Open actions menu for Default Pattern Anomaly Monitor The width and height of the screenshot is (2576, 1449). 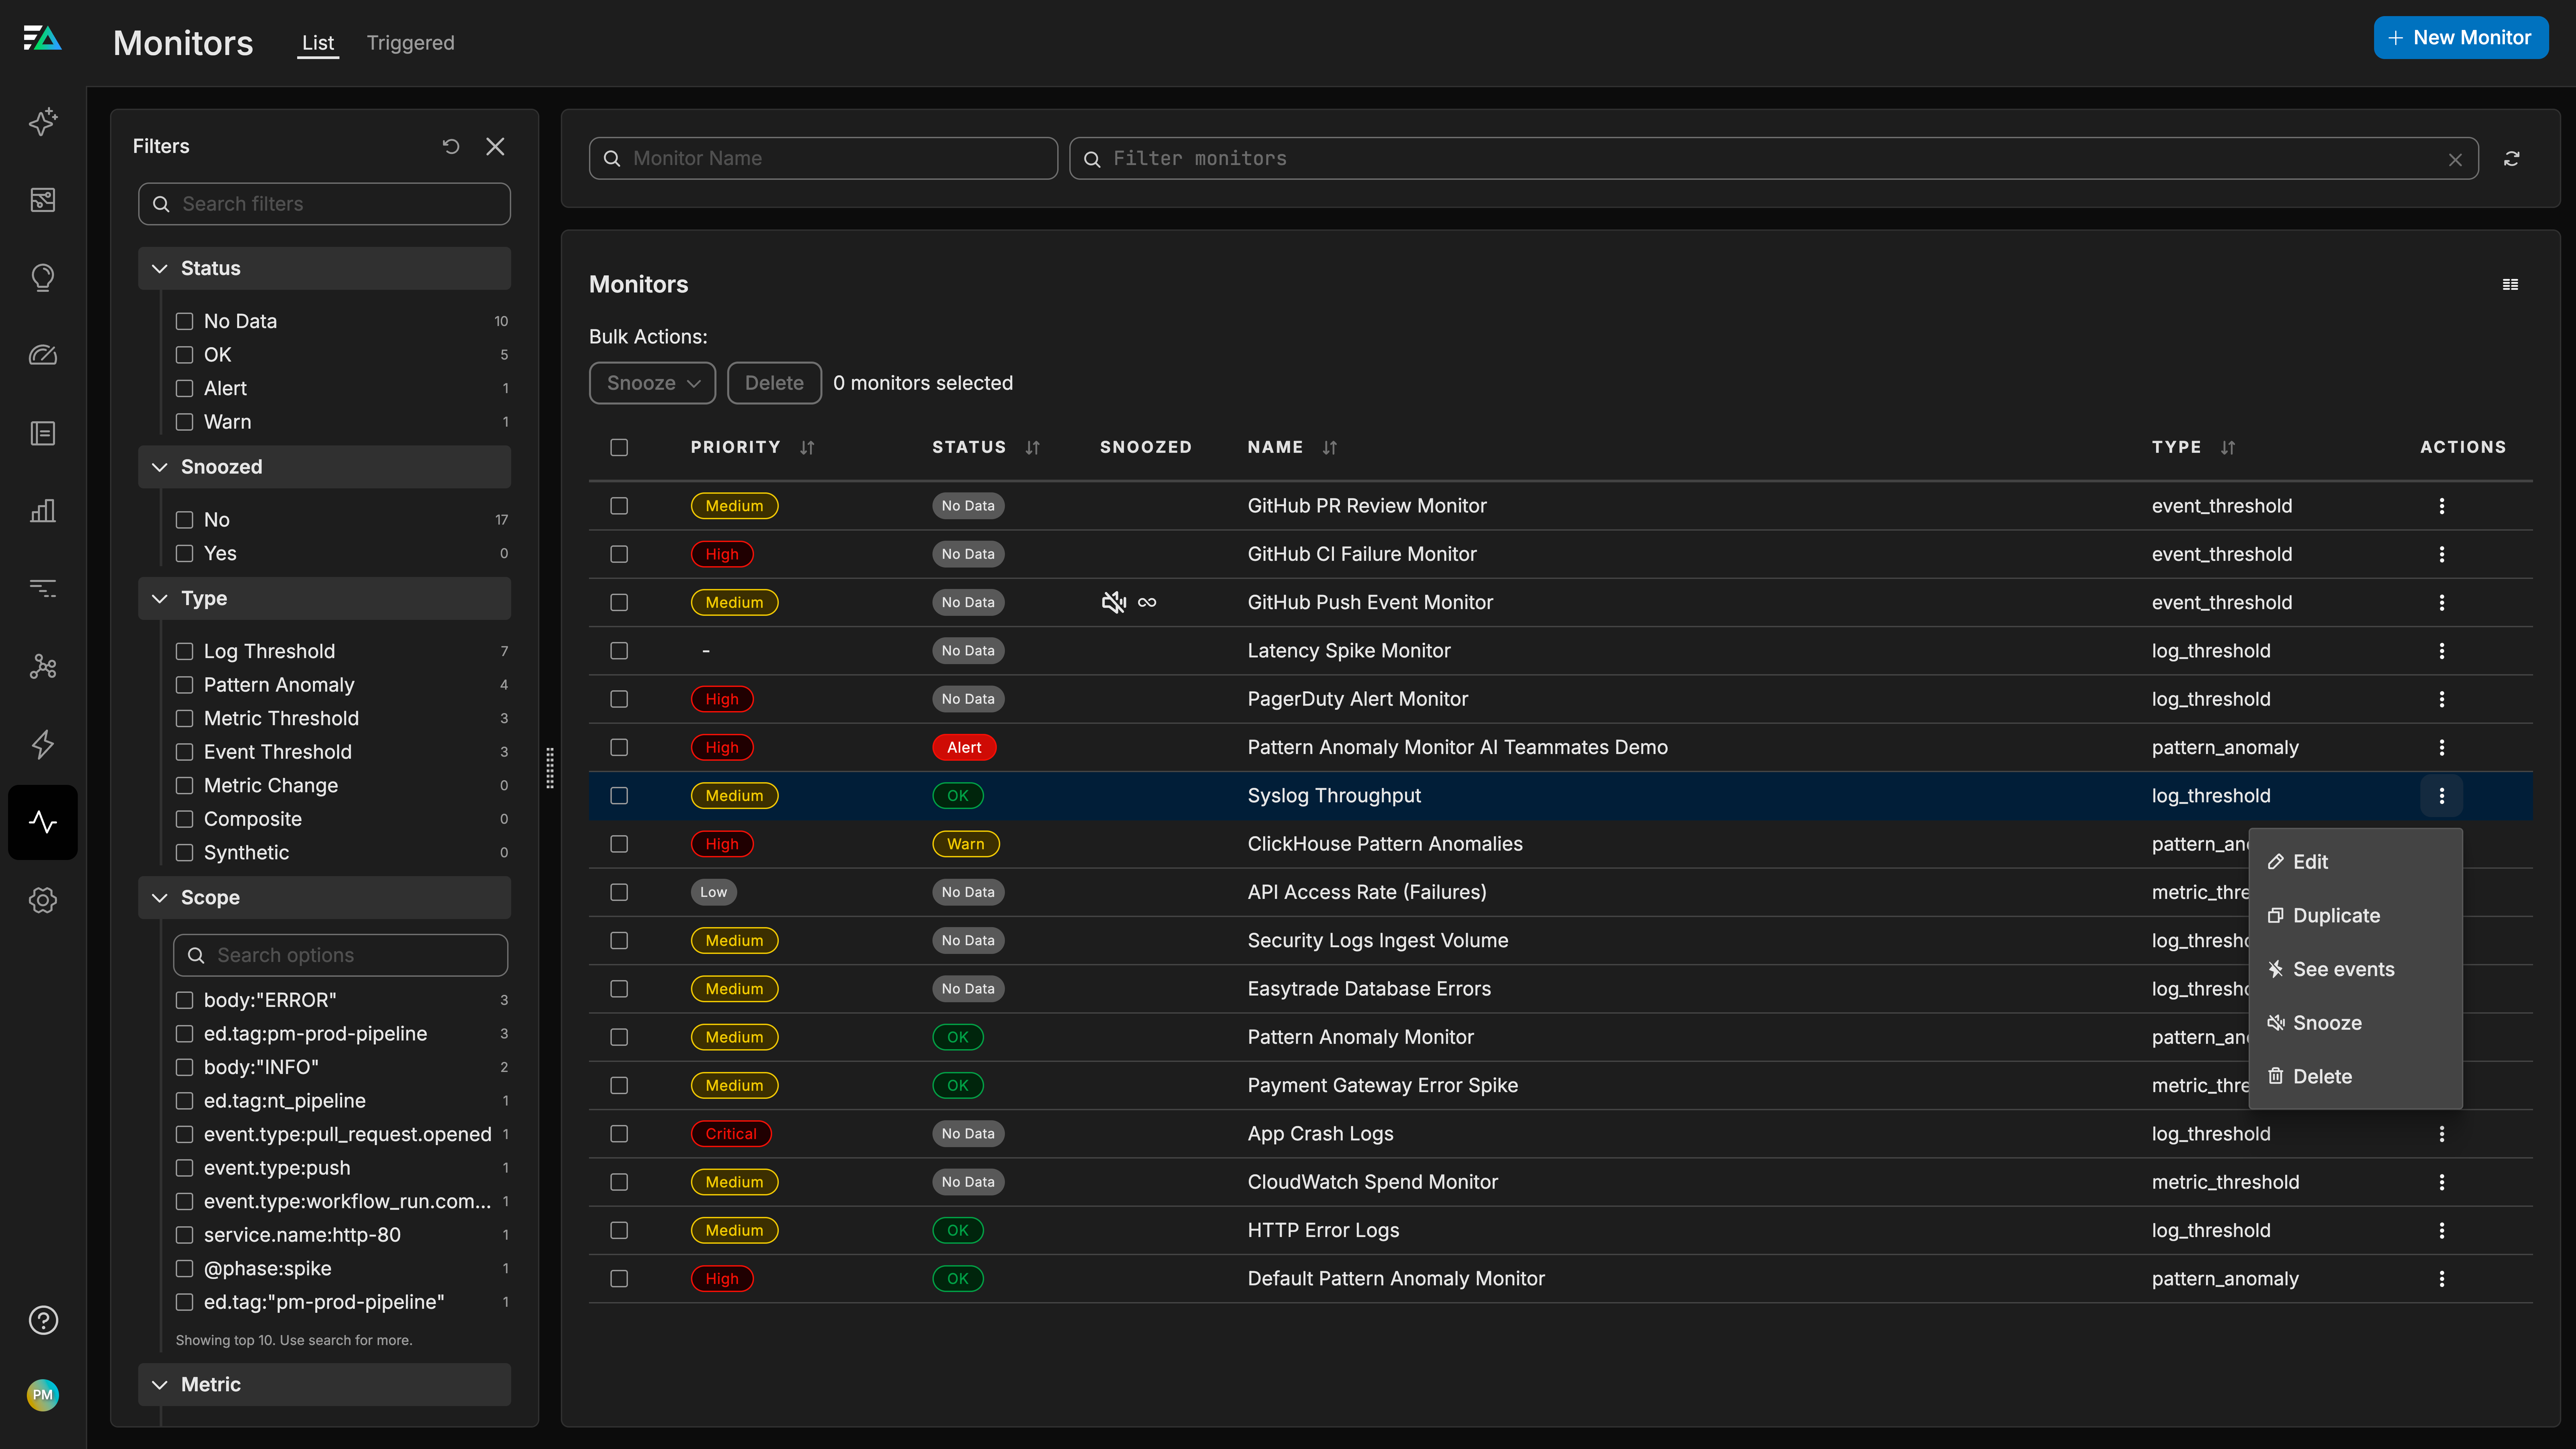(2441, 1279)
